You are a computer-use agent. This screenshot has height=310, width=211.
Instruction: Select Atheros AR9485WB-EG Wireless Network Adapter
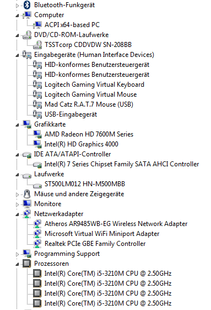[x=116, y=224]
